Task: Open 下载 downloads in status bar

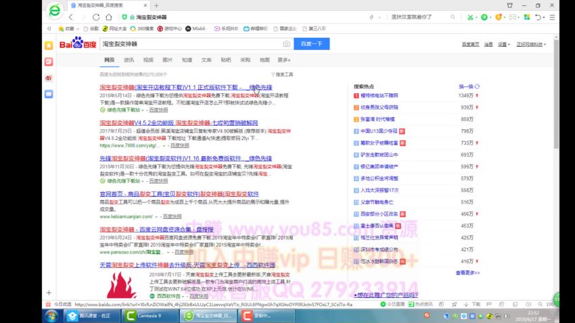Action: [472, 304]
